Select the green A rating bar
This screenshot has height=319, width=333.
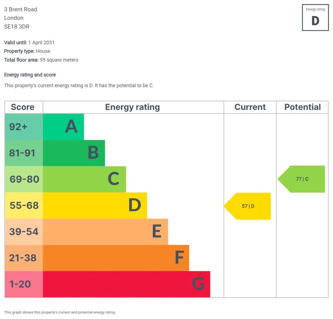pos(63,127)
